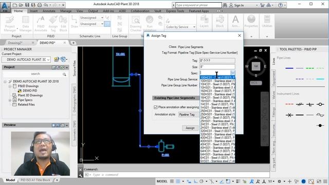329x185 pixels.
Task: Click the binoculars search icon
Action: point(225,5)
